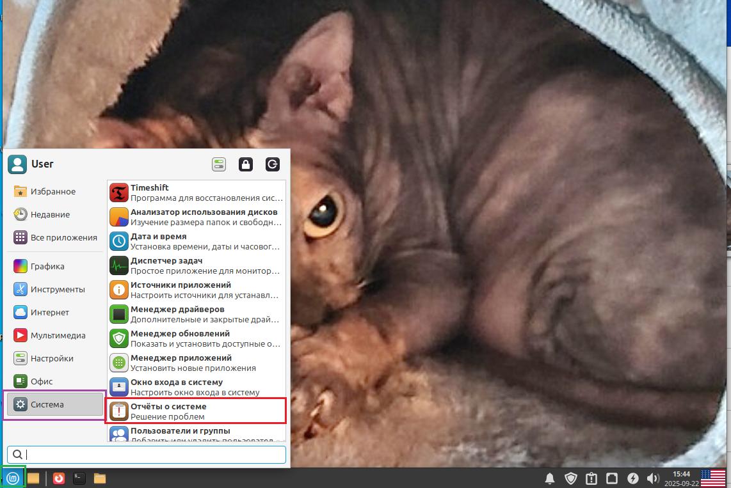The image size is (731, 488).
Task: Click the power mode lightning tray icon
Action: coord(632,478)
